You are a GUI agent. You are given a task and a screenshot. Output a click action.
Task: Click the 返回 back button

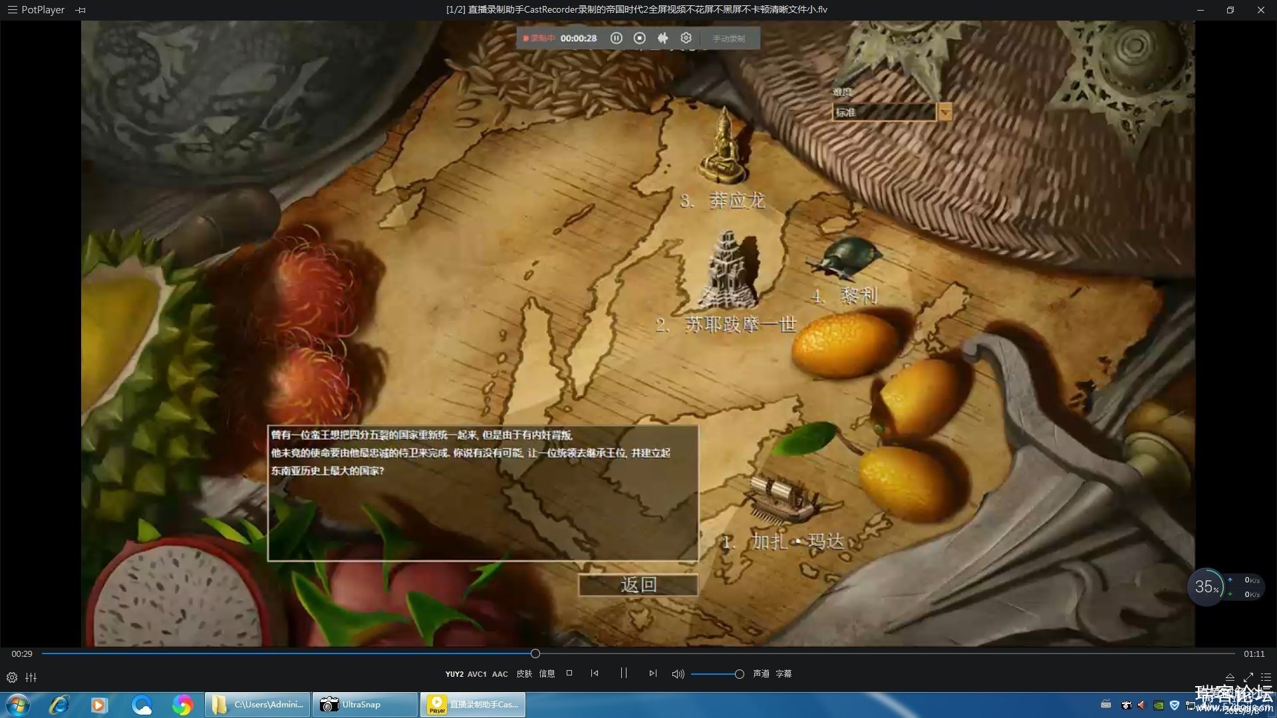(x=638, y=585)
